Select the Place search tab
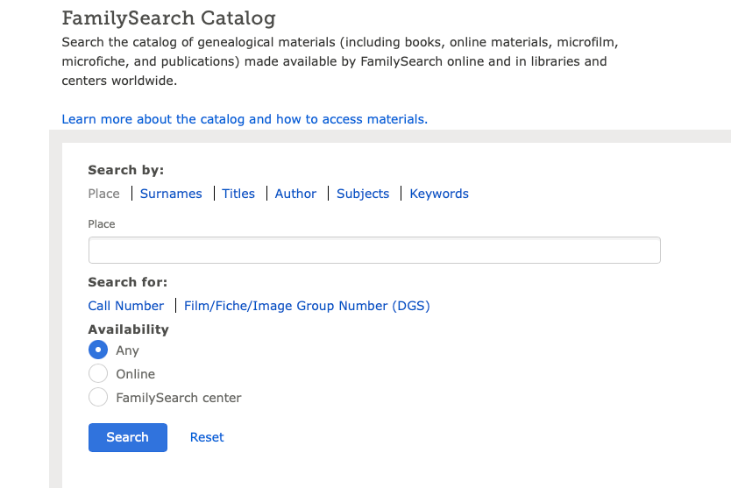This screenshot has height=488, width=731. tap(104, 194)
